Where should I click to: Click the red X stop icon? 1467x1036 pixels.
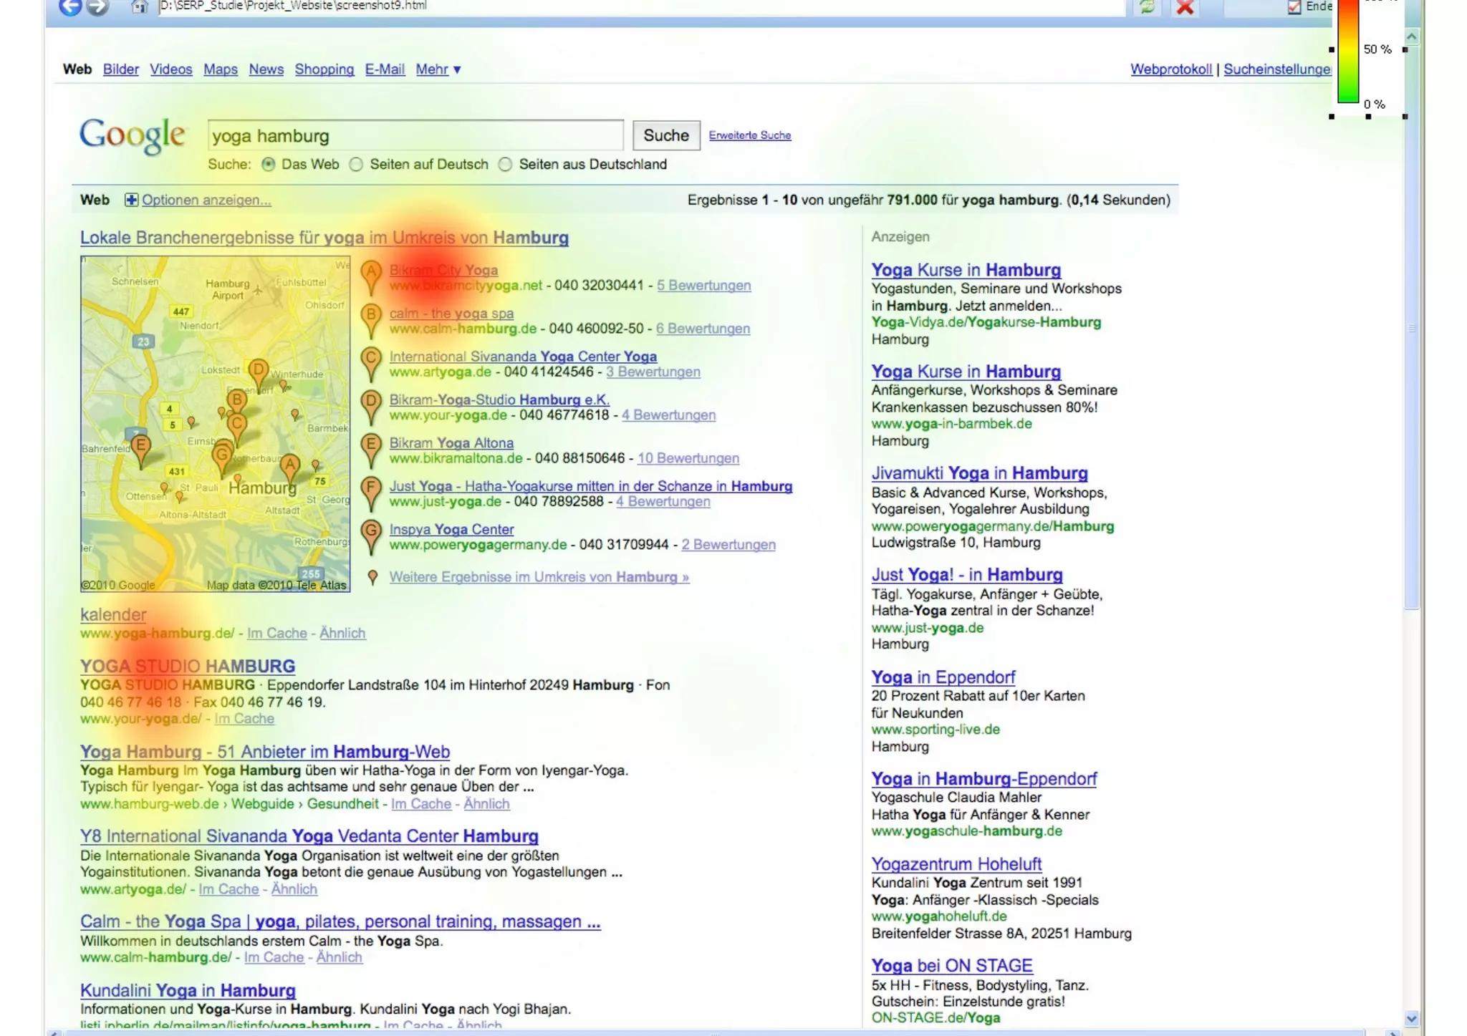(1185, 7)
